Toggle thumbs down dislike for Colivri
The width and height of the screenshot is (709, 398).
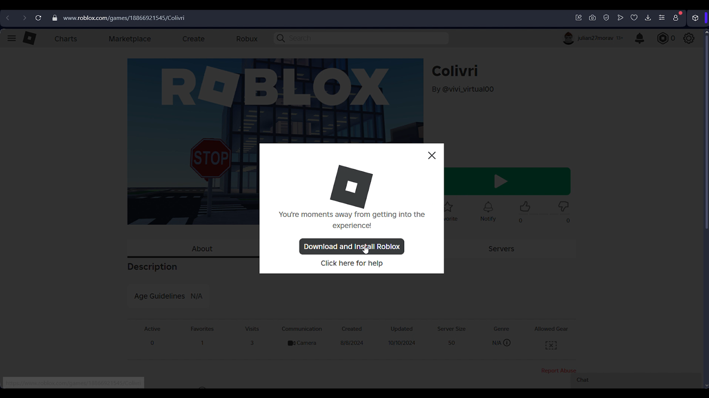[563, 207]
